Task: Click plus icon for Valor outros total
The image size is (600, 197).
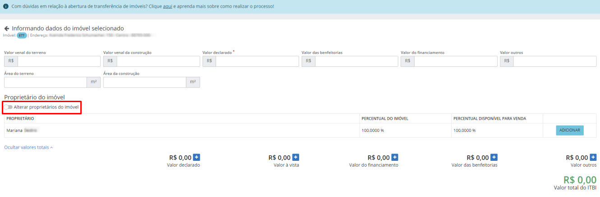Action: coord(593,157)
